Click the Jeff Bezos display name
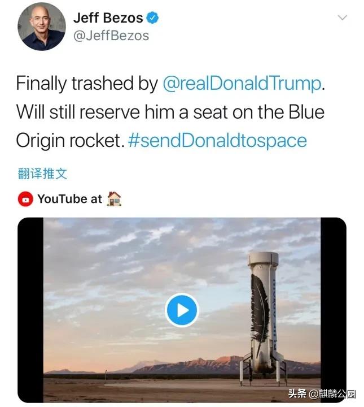This screenshot has height=407, width=364. (108, 18)
